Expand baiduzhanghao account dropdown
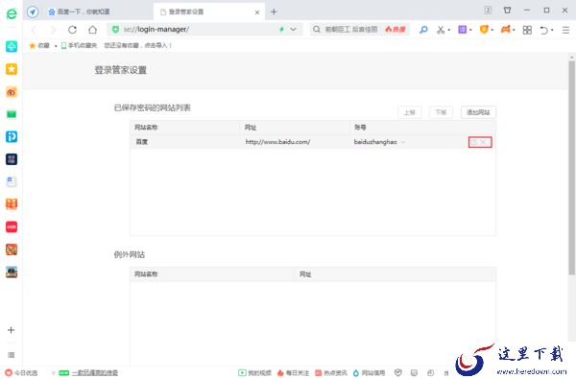 pos(403,142)
